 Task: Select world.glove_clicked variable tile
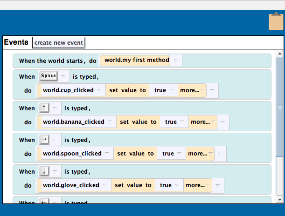click(x=71, y=185)
